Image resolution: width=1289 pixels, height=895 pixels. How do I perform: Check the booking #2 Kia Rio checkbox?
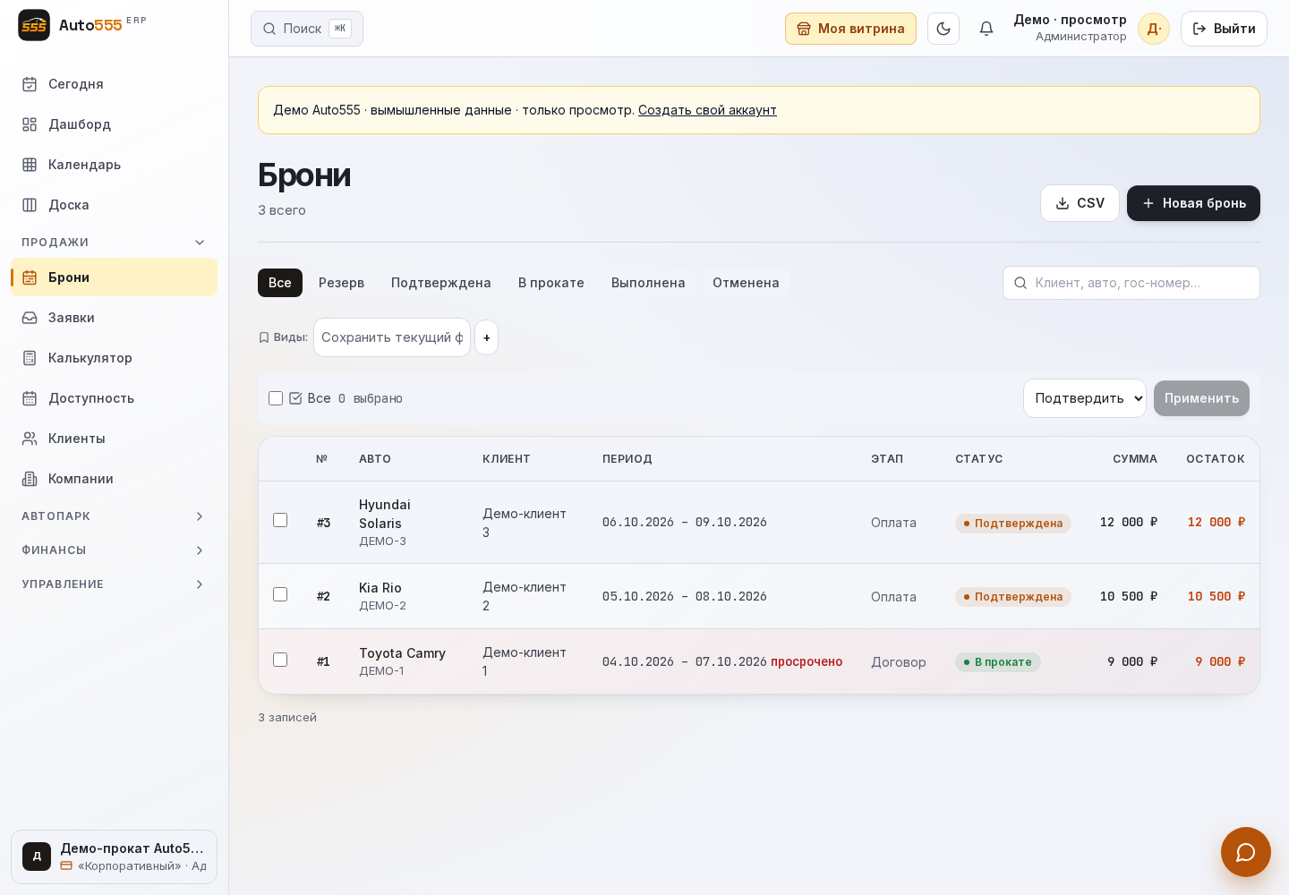(280, 594)
